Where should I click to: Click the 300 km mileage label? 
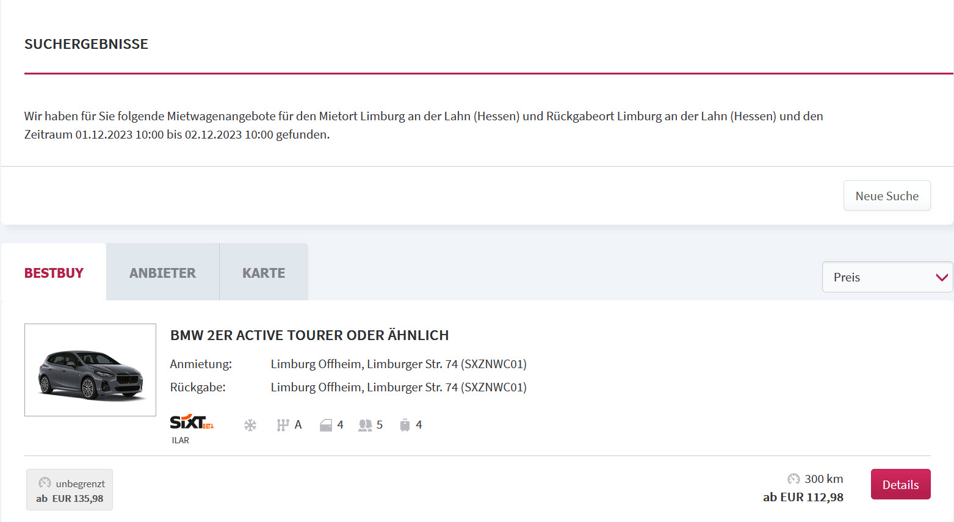[823, 479]
